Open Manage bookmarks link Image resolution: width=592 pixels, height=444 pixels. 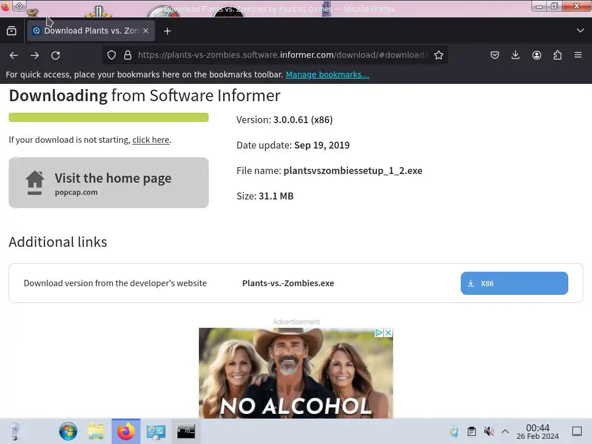[x=327, y=75]
